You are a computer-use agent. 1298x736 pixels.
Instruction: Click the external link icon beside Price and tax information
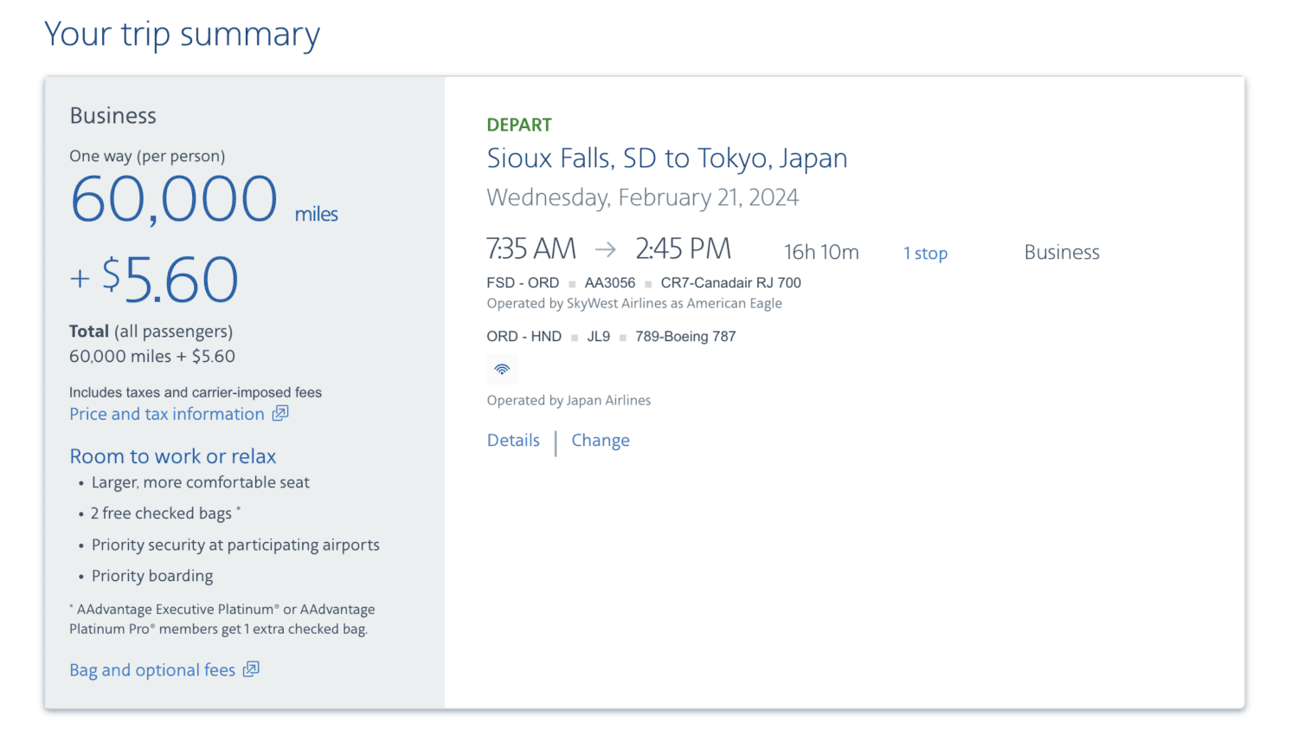(x=279, y=414)
